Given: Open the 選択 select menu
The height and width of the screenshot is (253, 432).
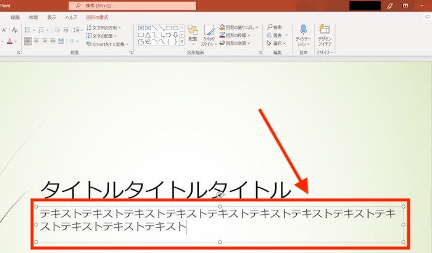Looking at the screenshot, I should (276, 43).
